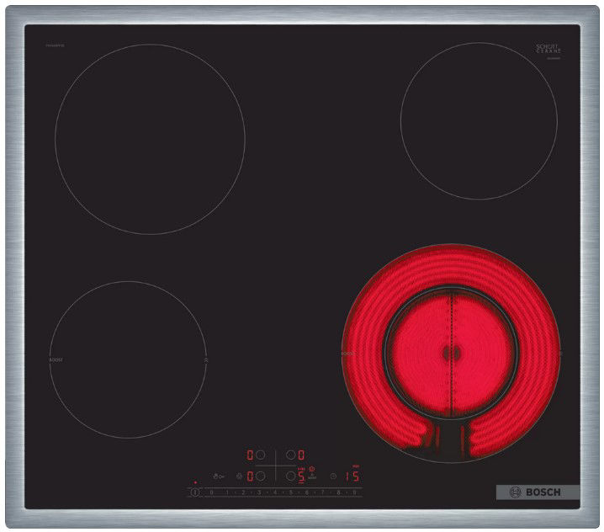The height and width of the screenshot is (532, 604).
Task: Set heat level to 9 on slider
Action: (x=354, y=492)
